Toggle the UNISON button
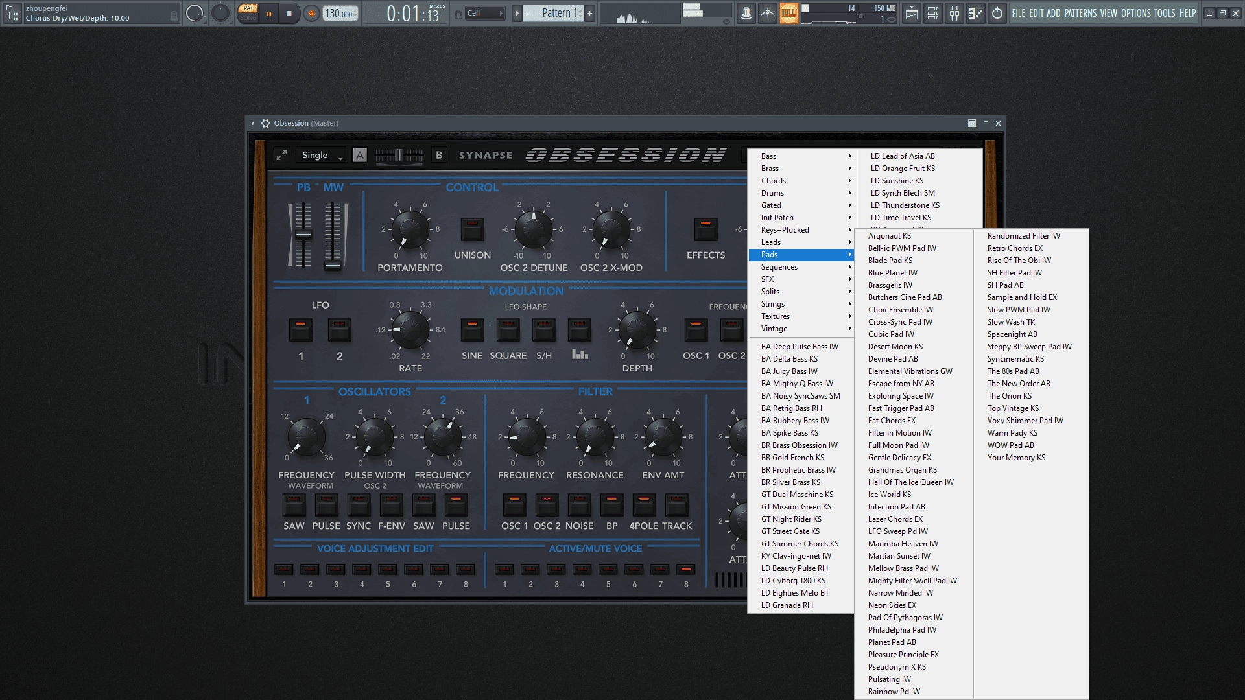 pyautogui.click(x=473, y=229)
